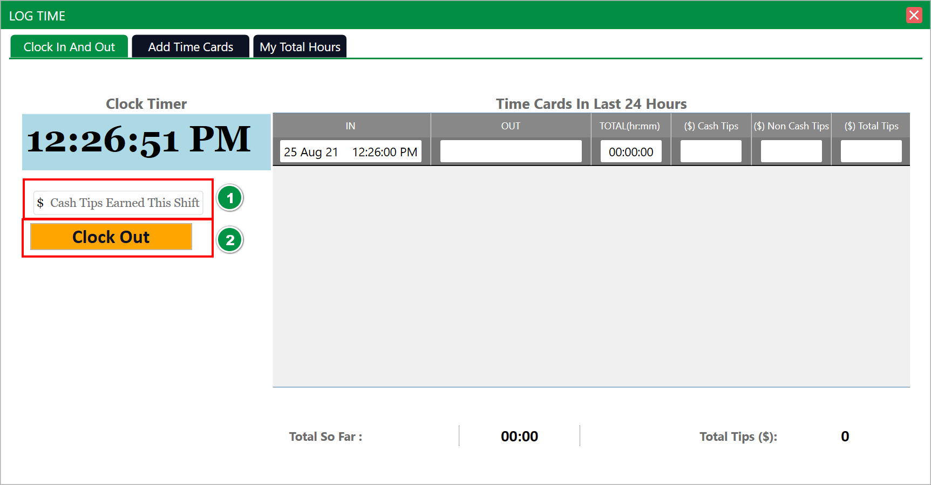Click the green step 1 badge
The width and height of the screenshot is (931, 485).
(x=230, y=198)
